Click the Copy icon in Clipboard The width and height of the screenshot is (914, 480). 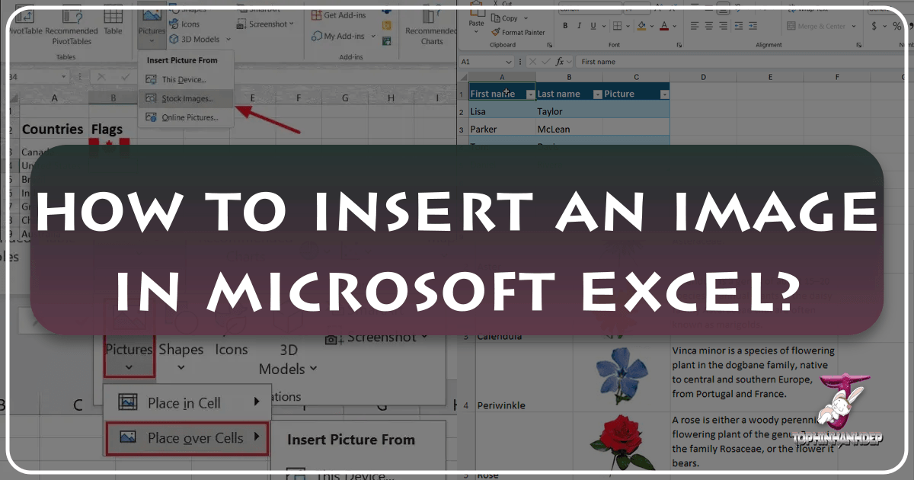tap(496, 18)
